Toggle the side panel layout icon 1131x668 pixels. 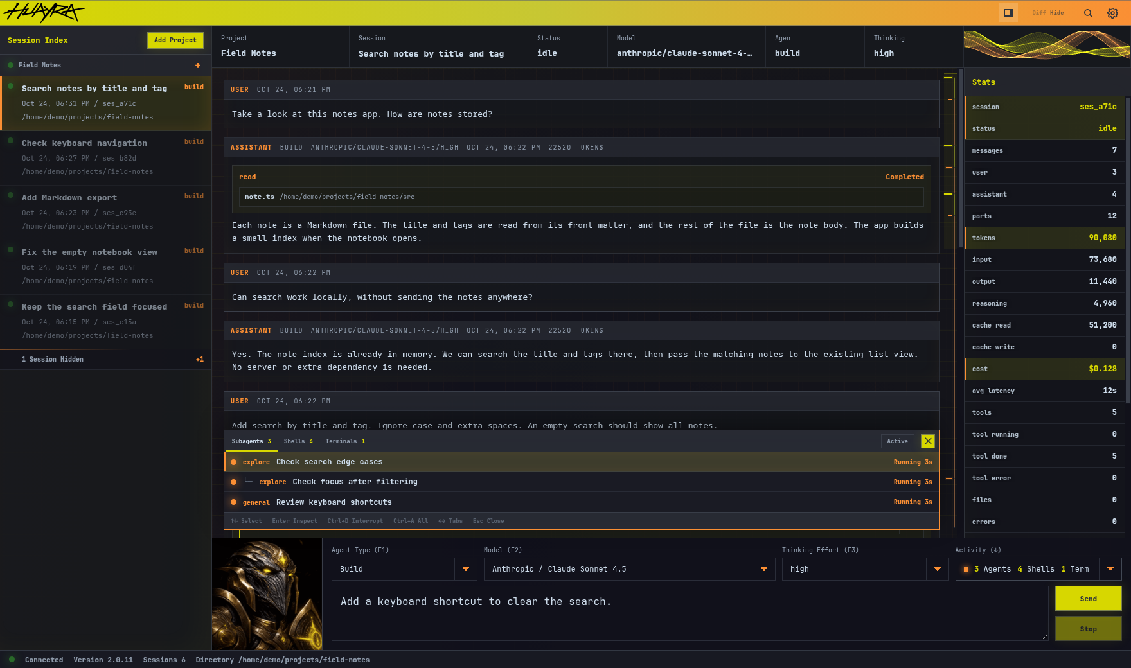1008,13
